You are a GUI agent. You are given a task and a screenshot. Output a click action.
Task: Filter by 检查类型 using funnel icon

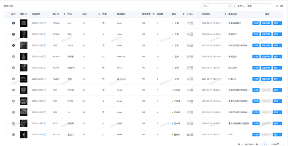click(x=154, y=14)
